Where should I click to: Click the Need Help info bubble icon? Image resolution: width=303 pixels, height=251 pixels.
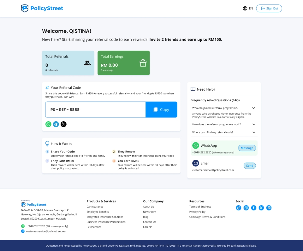point(193,89)
